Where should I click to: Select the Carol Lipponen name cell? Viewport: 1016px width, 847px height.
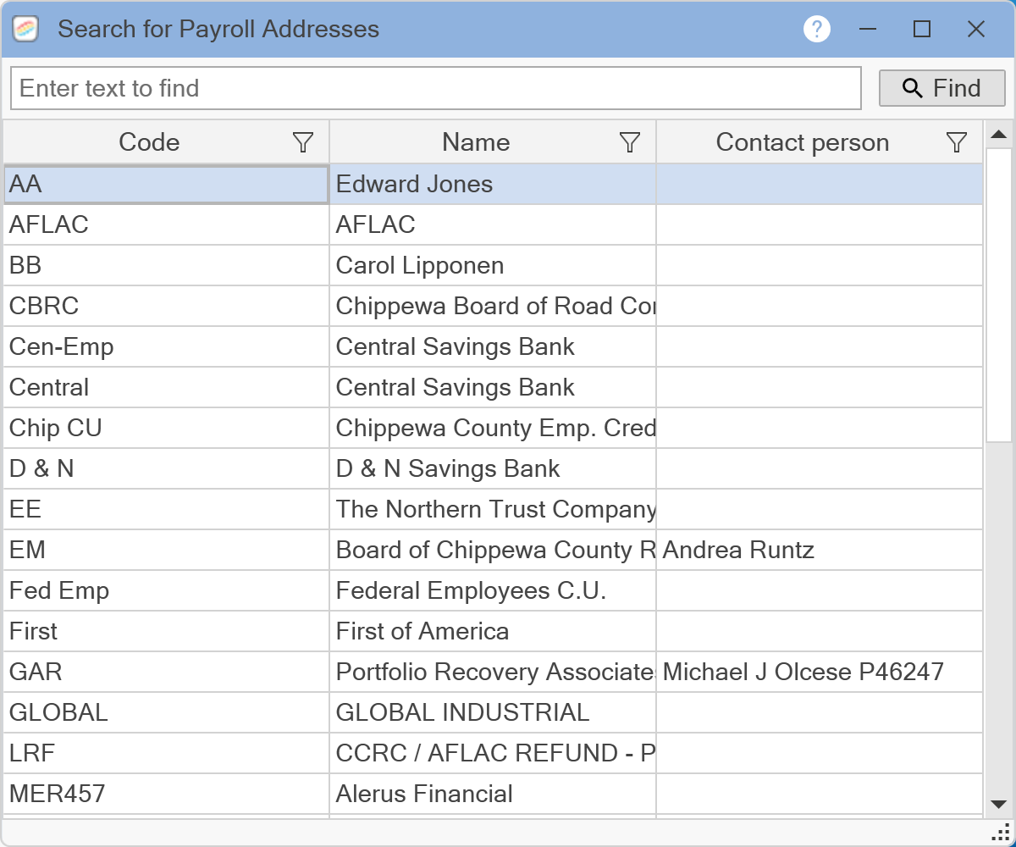pos(493,266)
